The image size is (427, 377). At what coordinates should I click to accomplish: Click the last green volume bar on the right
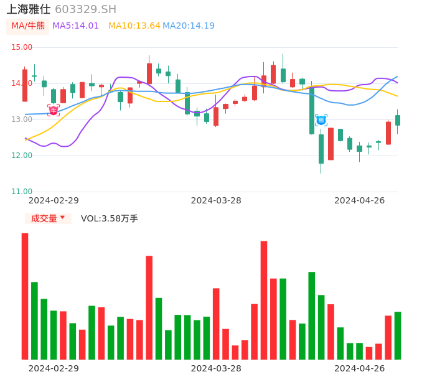398,335
